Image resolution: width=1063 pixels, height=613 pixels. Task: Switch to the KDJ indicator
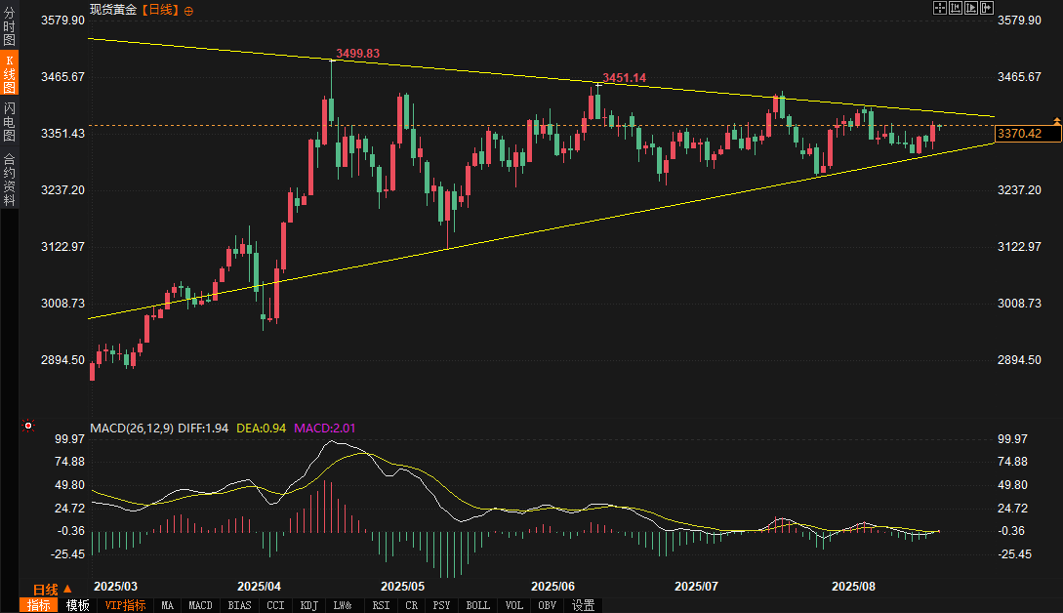pyautogui.click(x=308, y=605)
